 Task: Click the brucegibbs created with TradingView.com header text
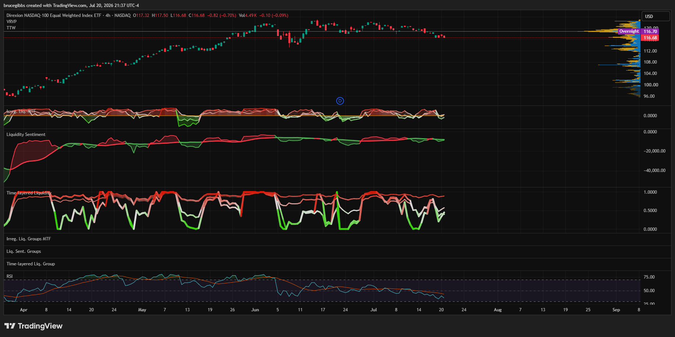coord(71,6)
